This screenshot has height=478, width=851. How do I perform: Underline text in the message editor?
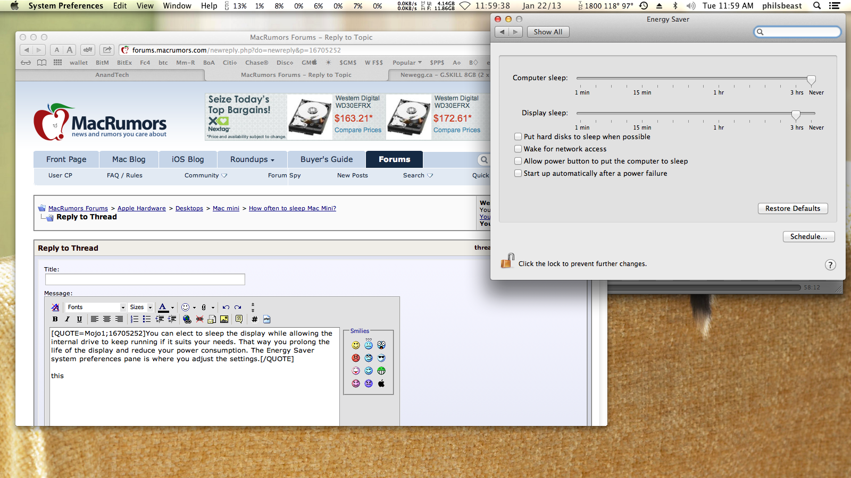point(79,319)
